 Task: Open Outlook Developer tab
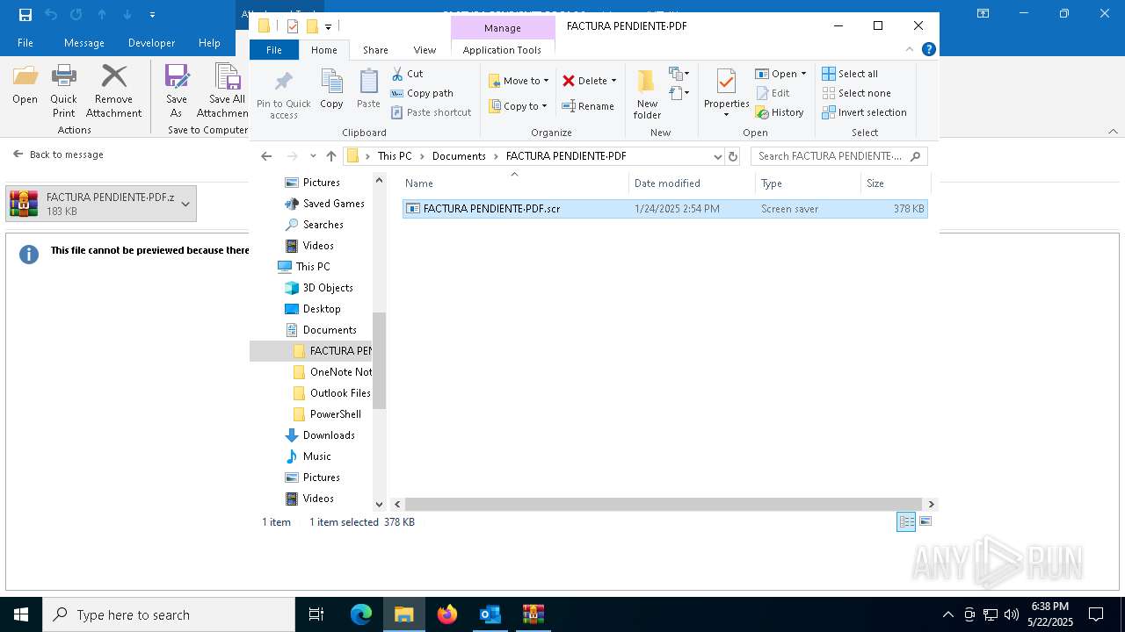tap(151, 42)
